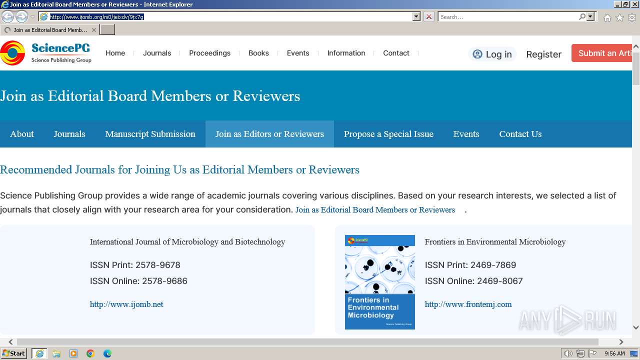Open the Tools gear icon

pos(632,17)
